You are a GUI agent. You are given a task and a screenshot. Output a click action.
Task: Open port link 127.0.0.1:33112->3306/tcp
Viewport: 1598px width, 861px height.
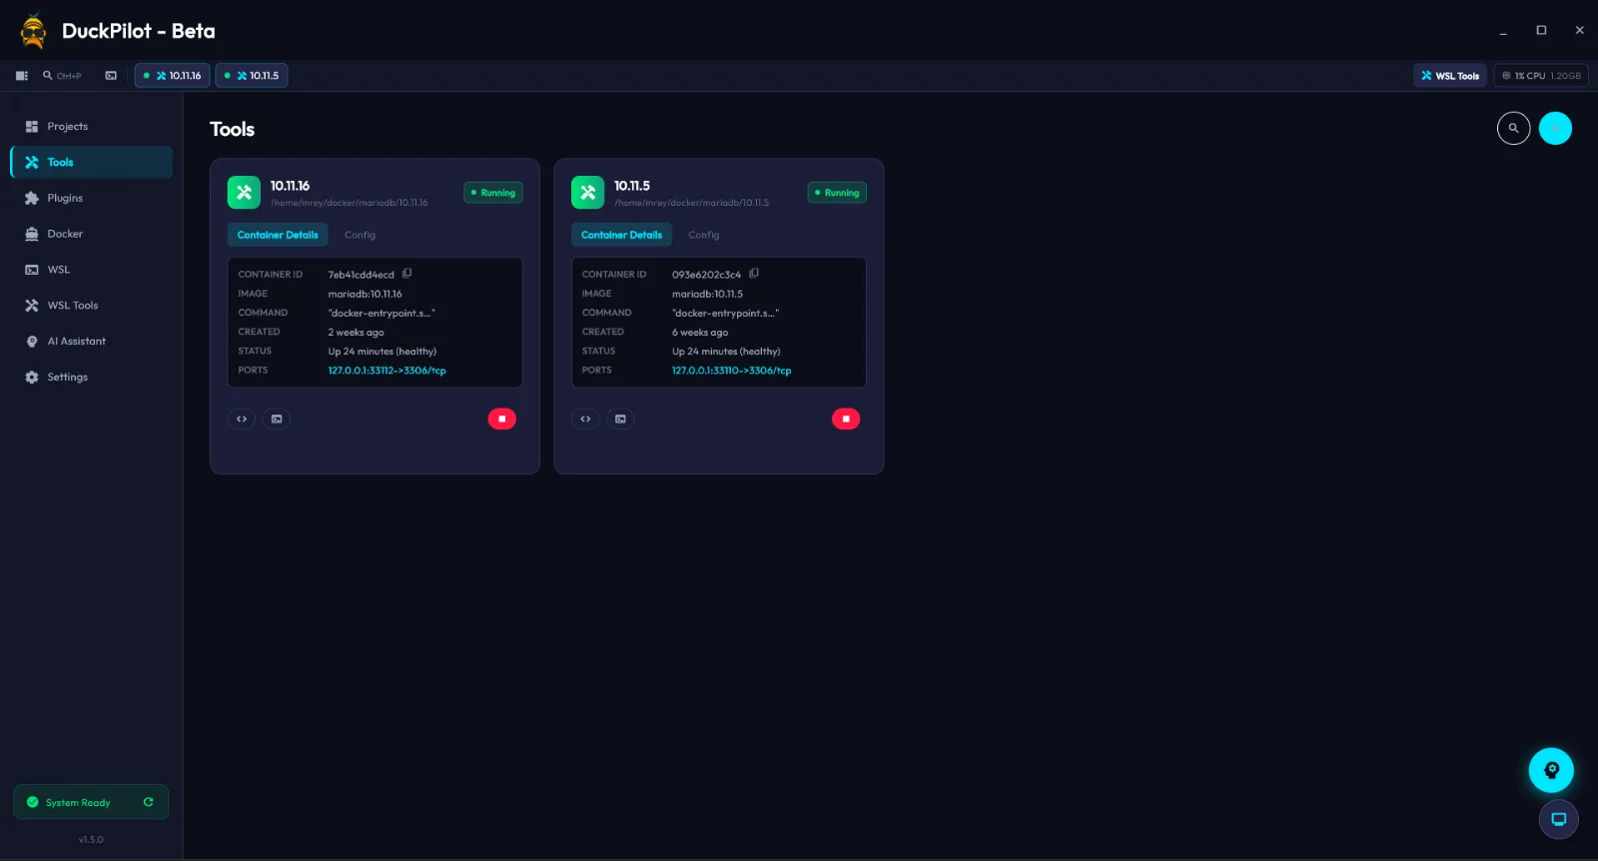tap(388, 371)
